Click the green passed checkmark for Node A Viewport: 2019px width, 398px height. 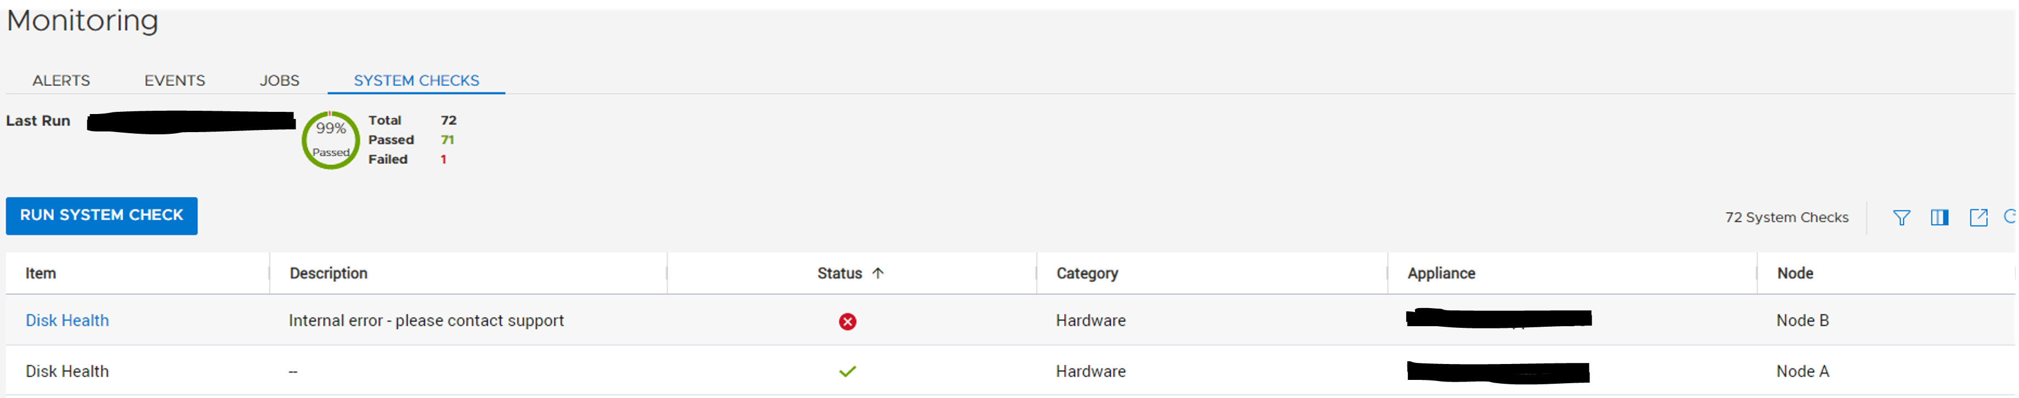848,371
